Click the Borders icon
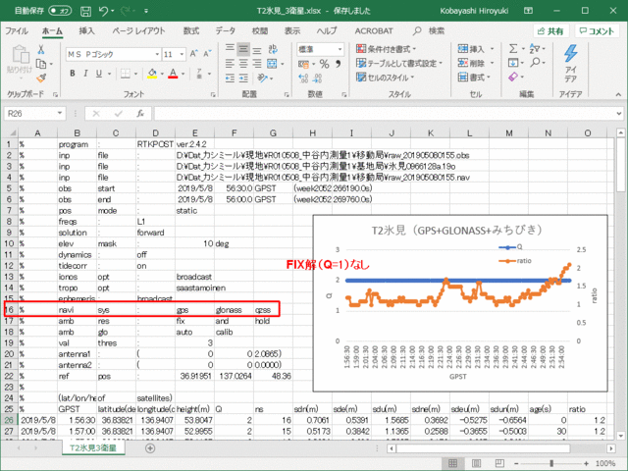 (126, 74)
